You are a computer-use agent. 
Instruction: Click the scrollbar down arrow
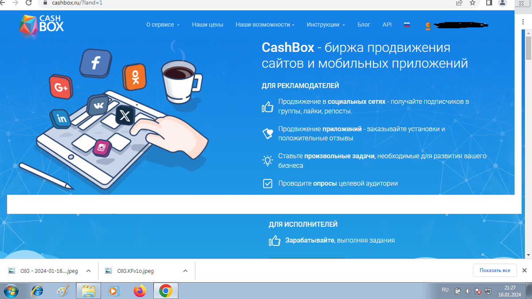coord(528,255)
